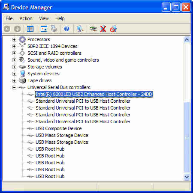Click show/hide console tree icon
193x193 pixels.
[x=30, y=29]
